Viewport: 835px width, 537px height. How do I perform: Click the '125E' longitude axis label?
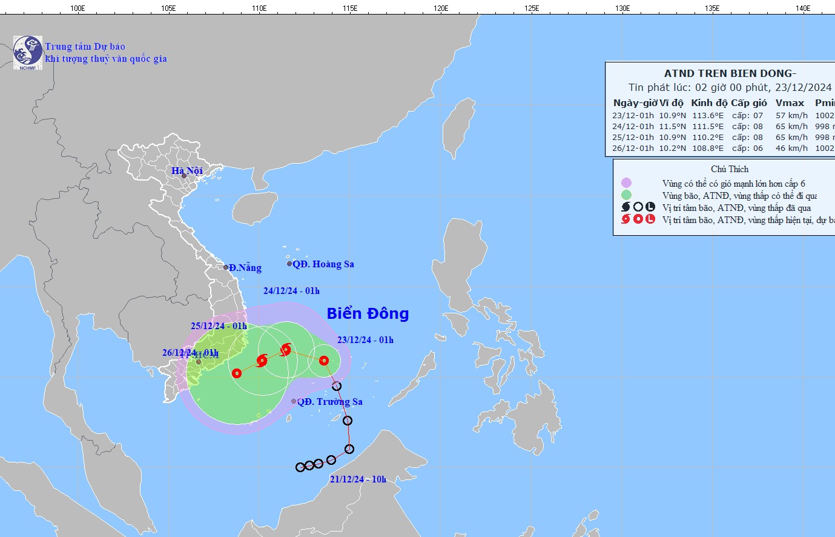tap(532, 8)
